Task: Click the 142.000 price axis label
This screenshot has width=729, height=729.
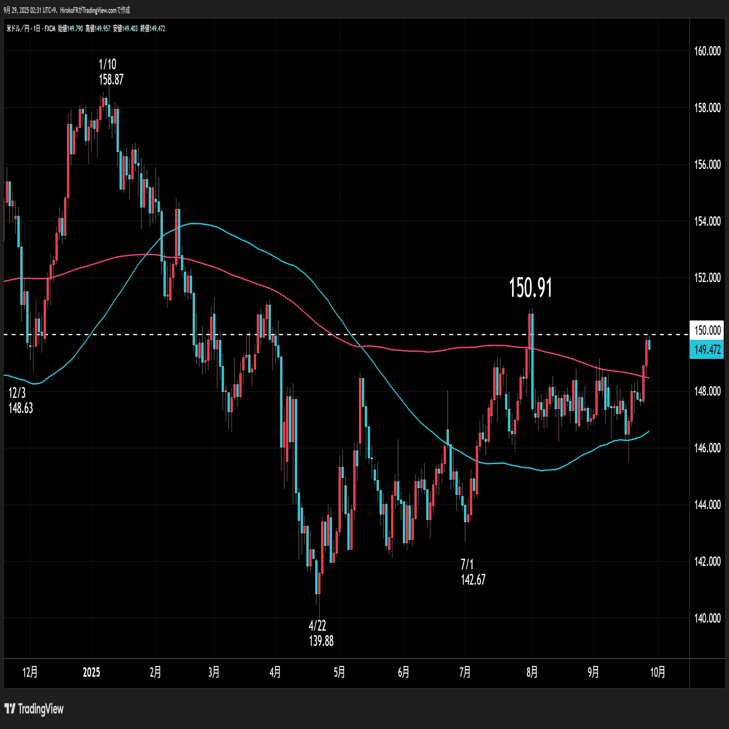Action: pos(708,561)
